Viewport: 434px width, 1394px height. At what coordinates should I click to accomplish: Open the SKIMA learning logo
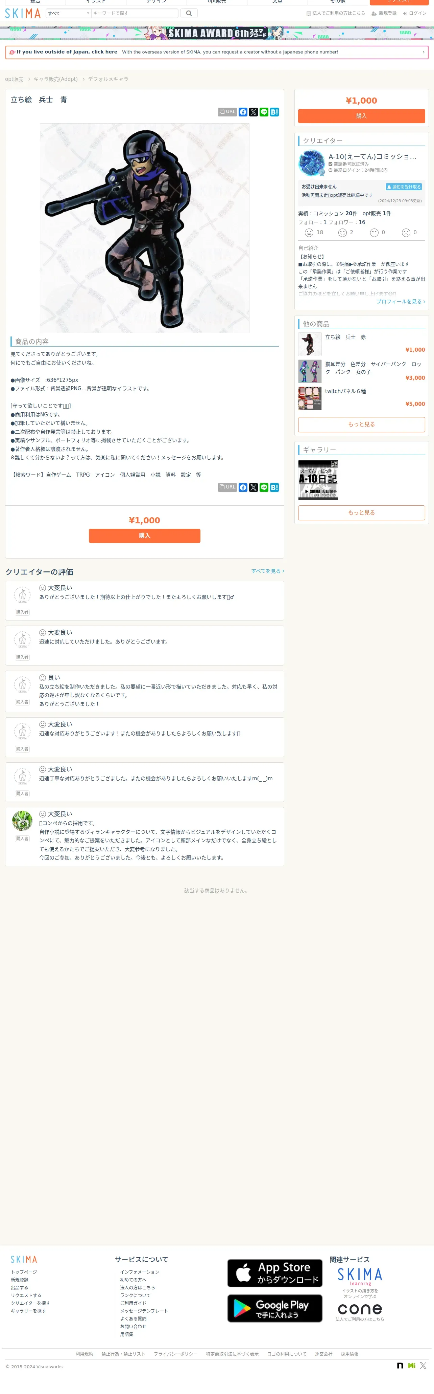tap(360, 1277)
